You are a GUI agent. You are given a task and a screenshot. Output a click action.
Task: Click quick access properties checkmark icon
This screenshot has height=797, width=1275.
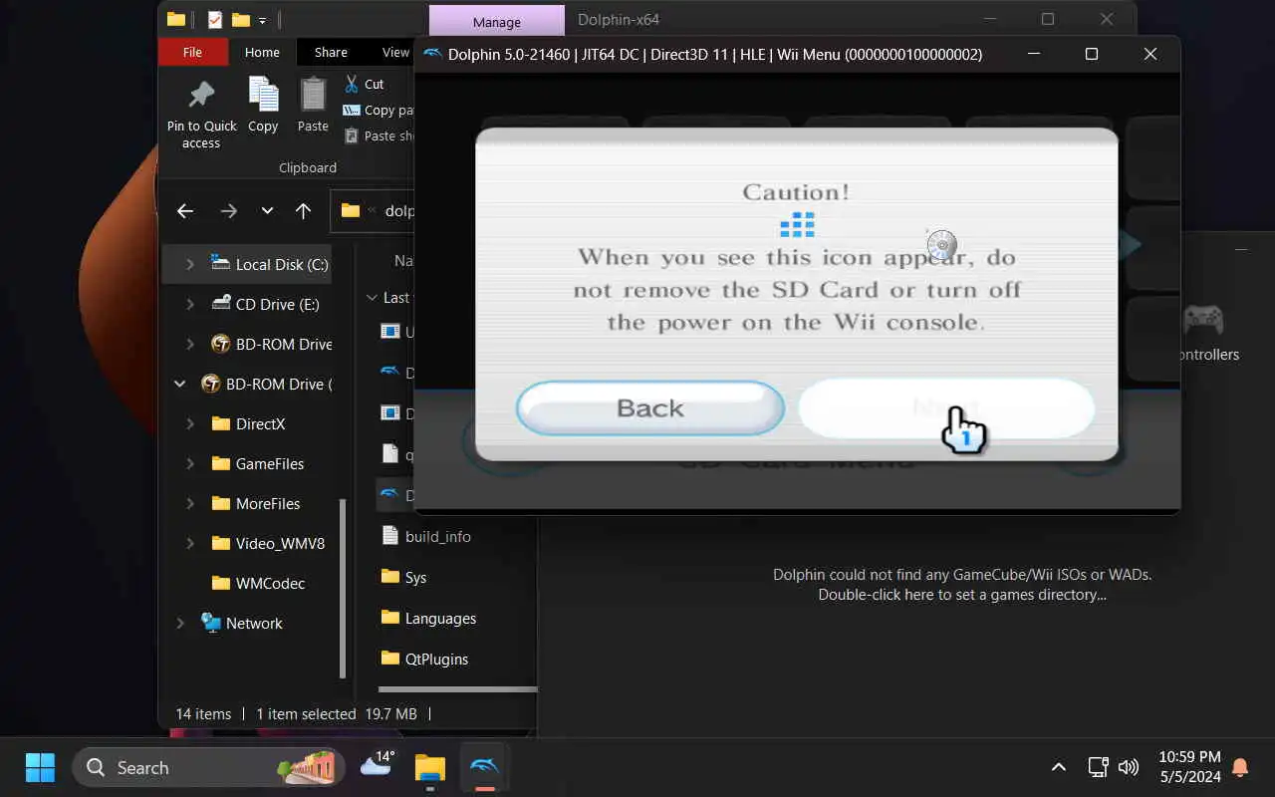coord(214,19)
